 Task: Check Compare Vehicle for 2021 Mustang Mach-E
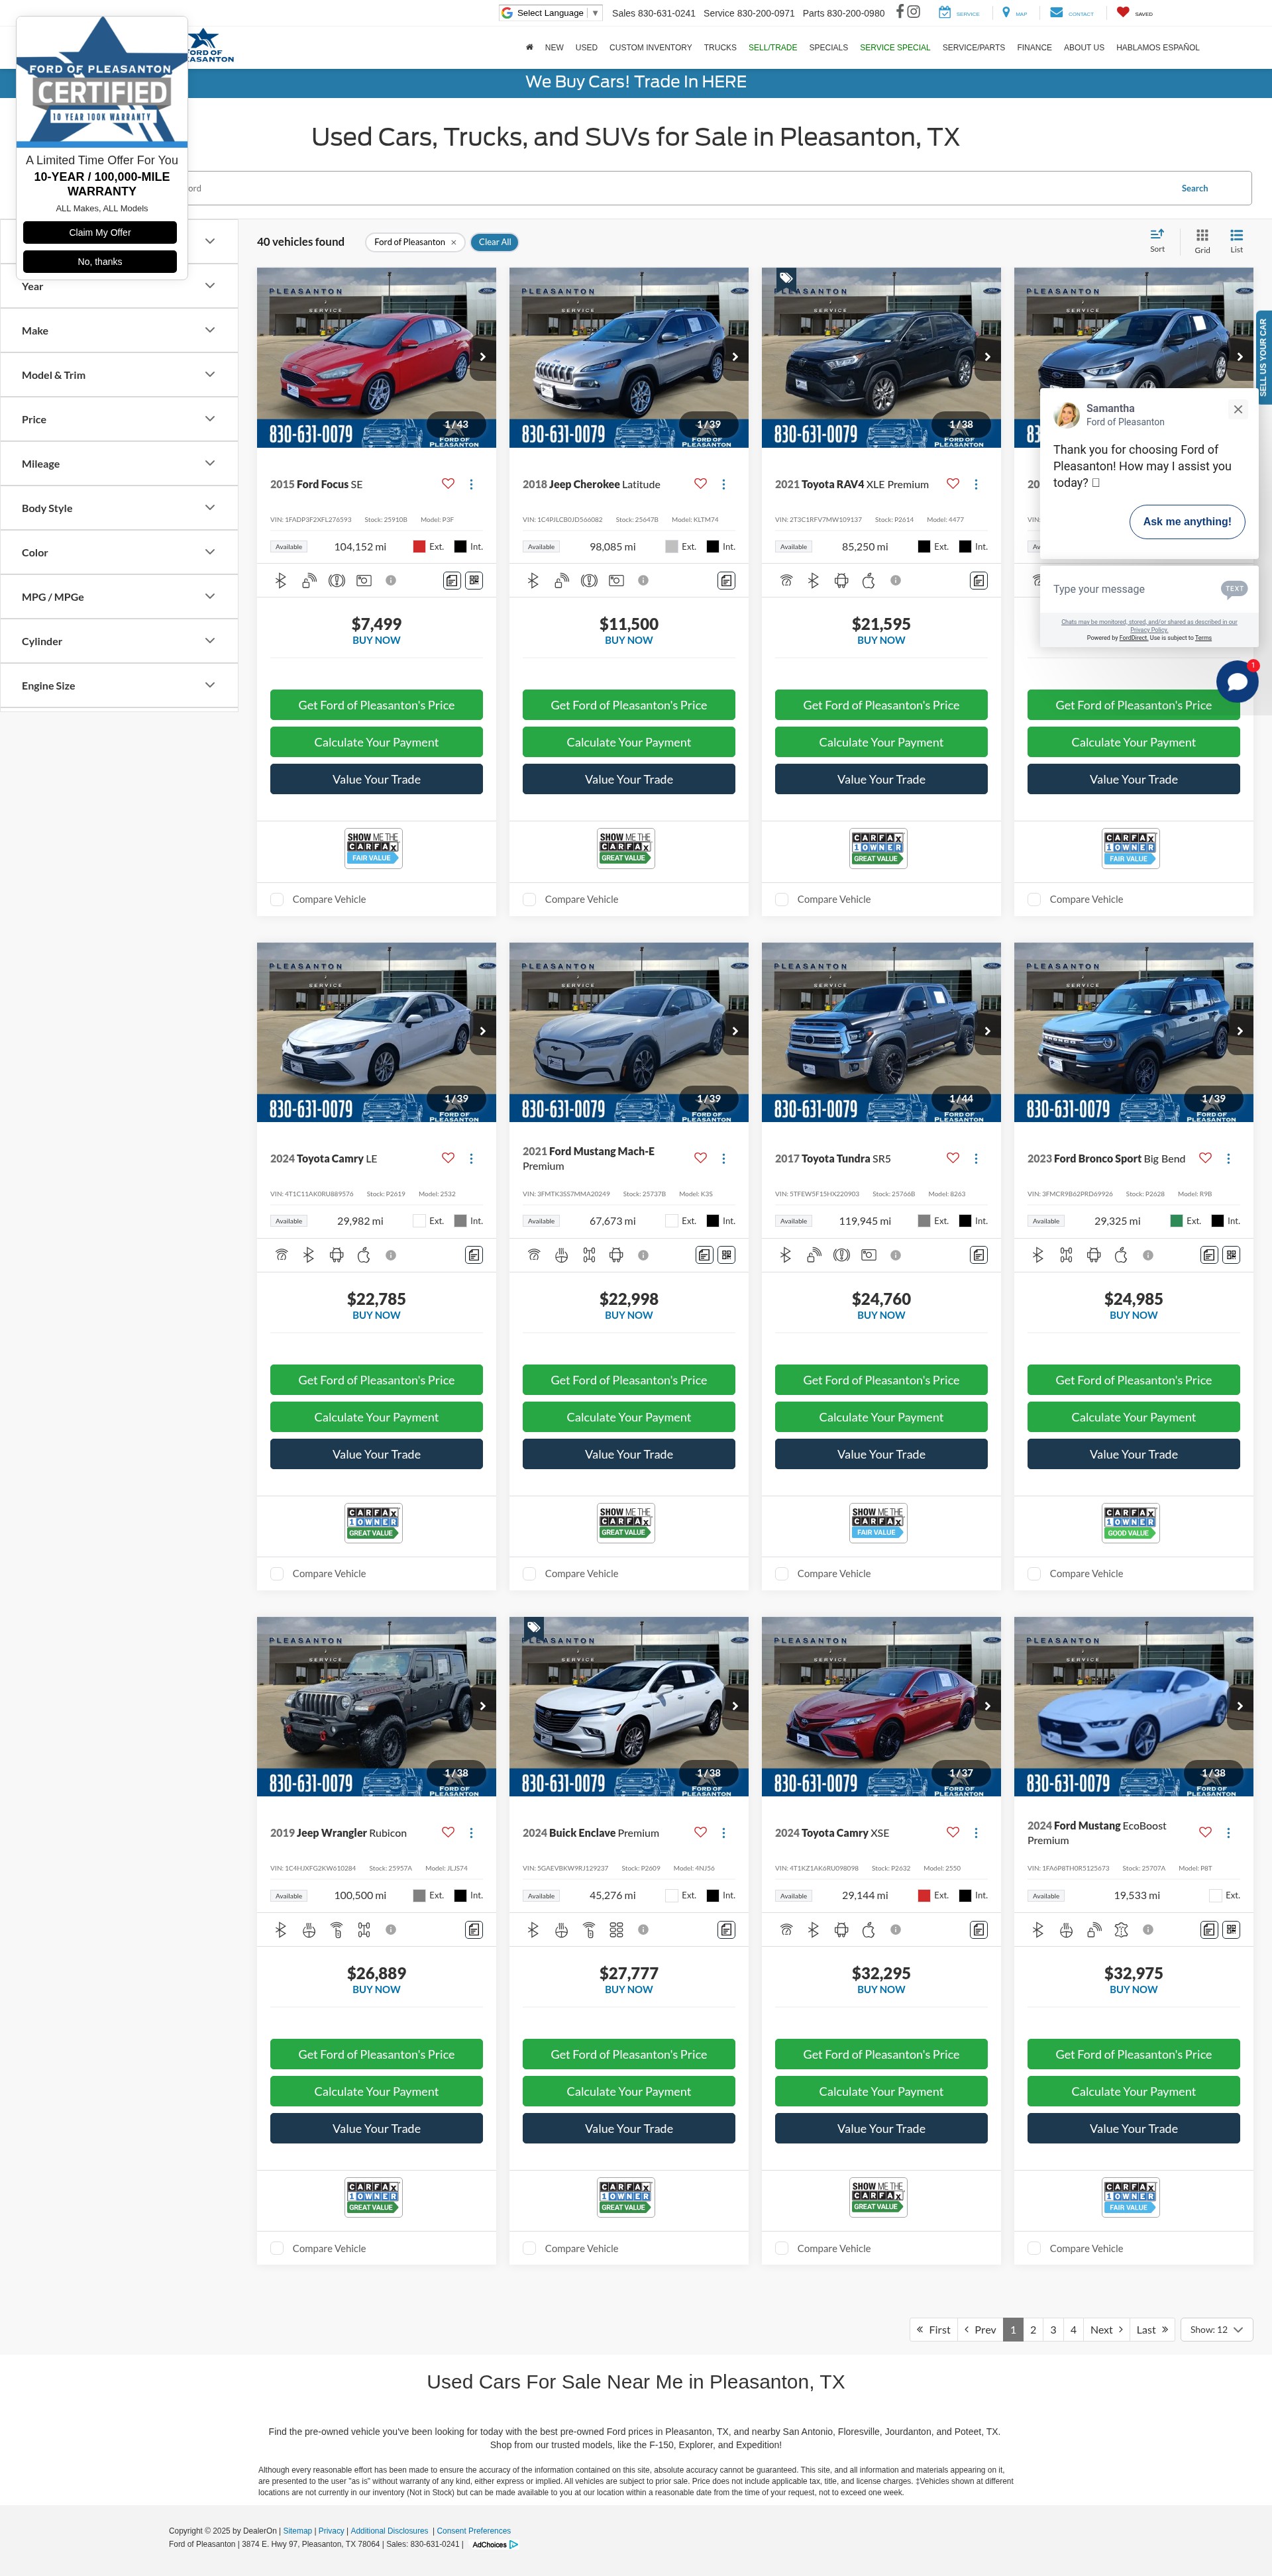click(x=529, y=1573)
